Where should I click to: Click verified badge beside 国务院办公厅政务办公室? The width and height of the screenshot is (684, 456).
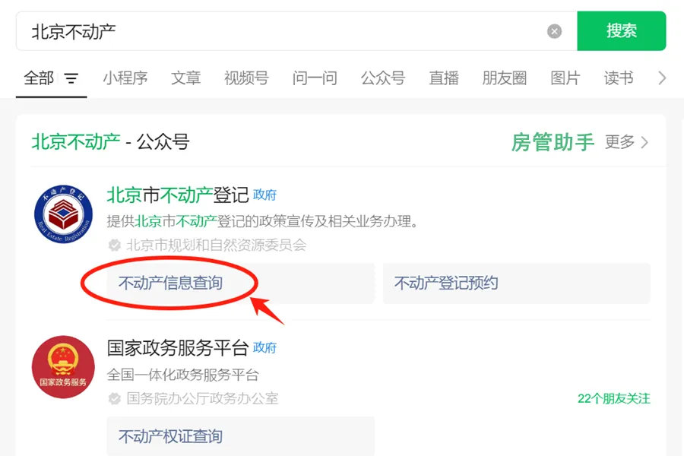(x=114, y=398)
